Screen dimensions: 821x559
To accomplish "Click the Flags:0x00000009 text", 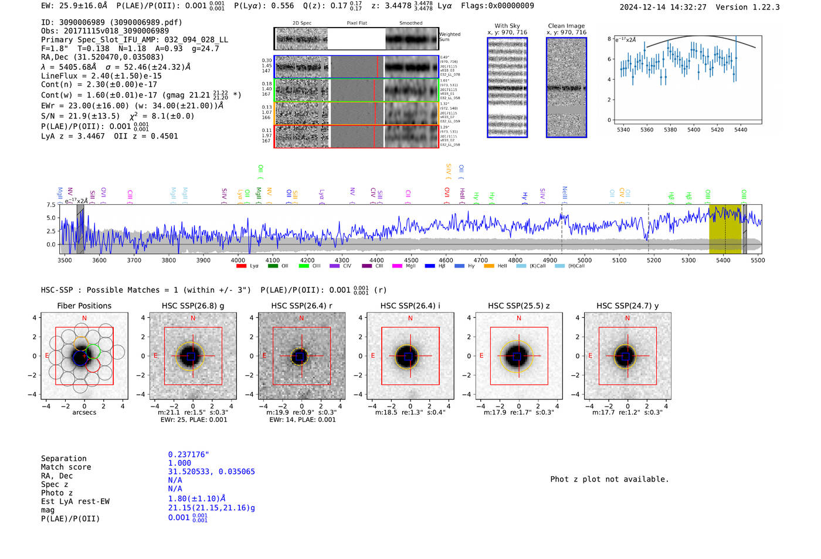I will click(497, 6).
